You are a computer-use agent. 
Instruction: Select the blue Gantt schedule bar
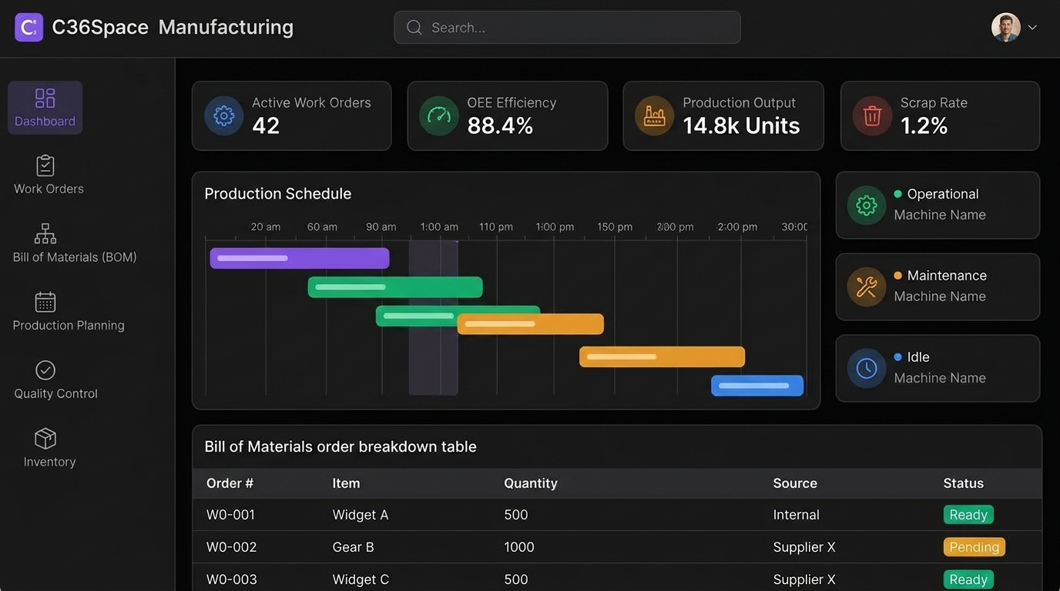757,386
